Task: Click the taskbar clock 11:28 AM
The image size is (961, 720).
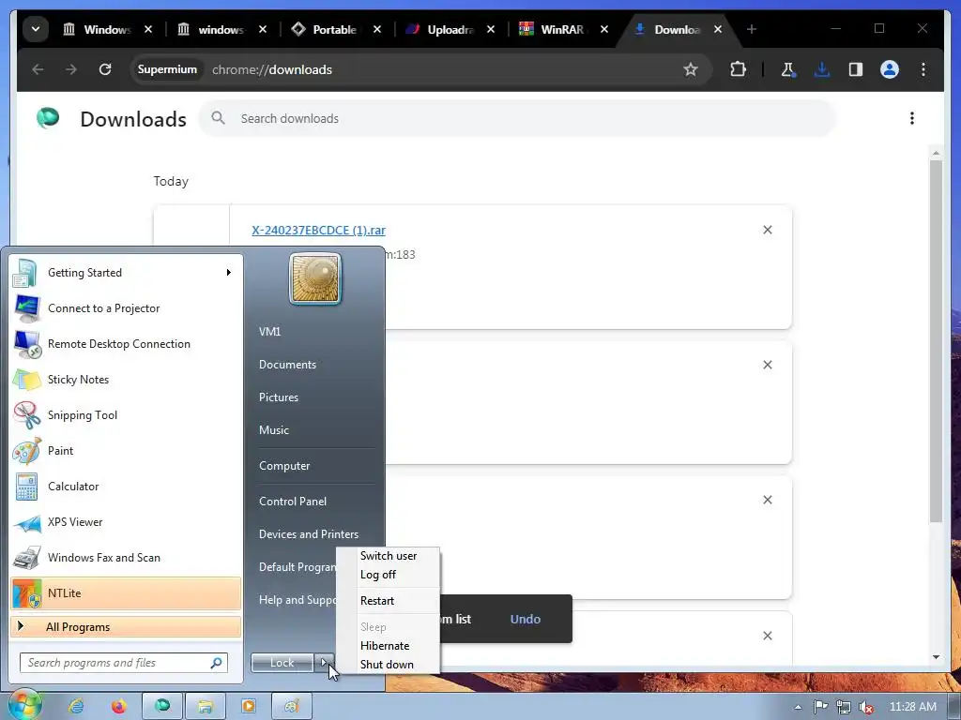Action: (912, 707)
